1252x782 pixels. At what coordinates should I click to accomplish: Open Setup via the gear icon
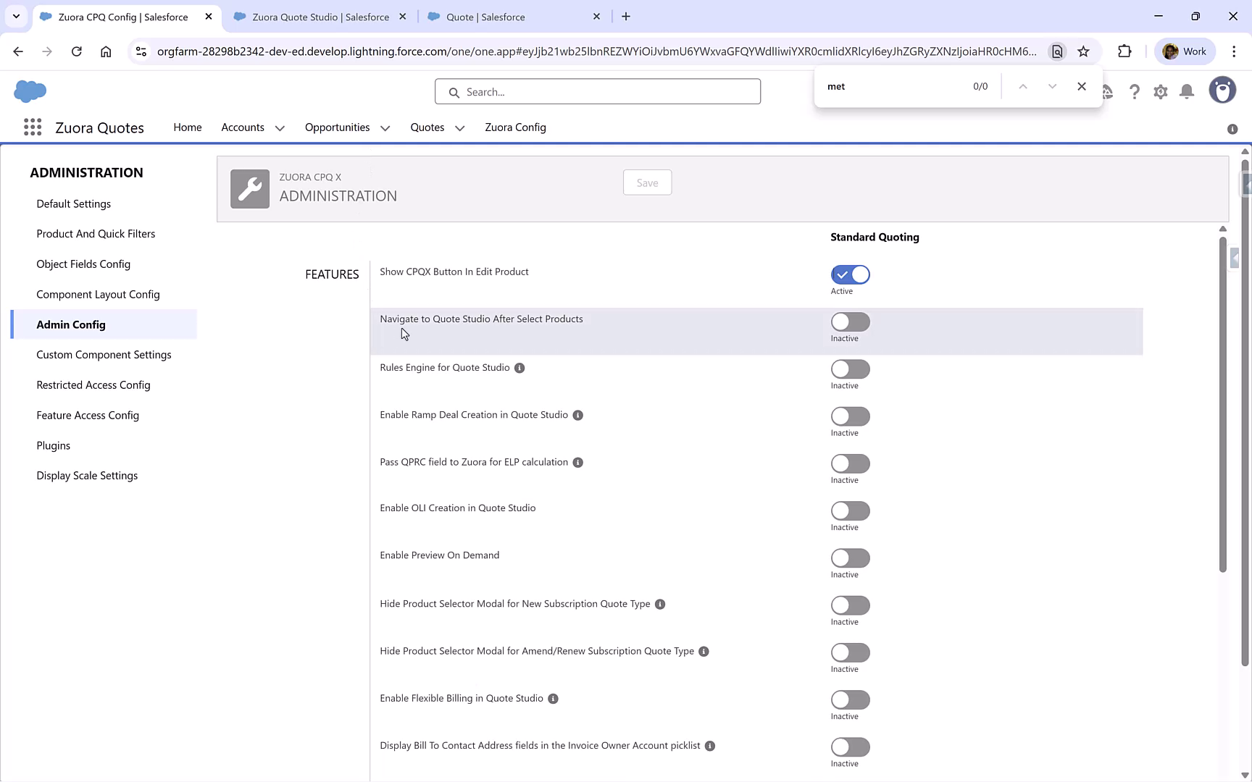coord(1160,91)
